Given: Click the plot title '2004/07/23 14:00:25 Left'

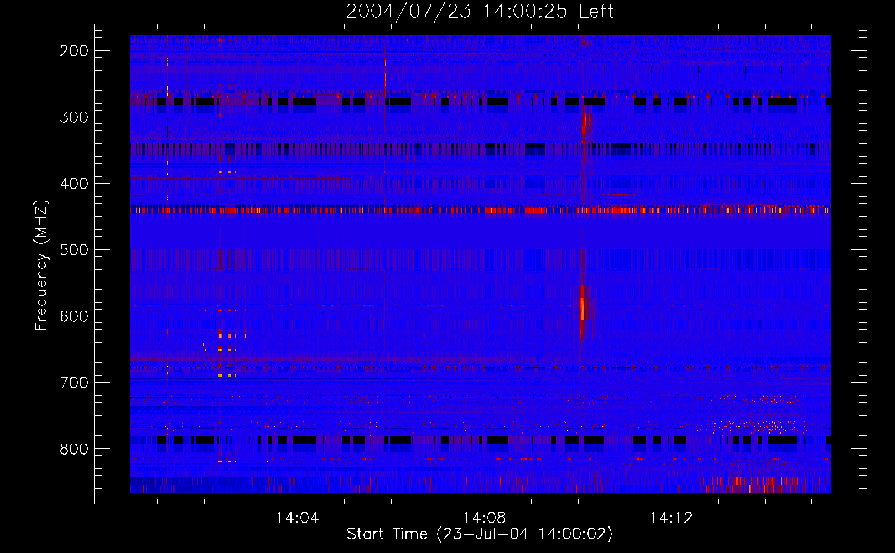Looking at the screenshot, I should 480,11.
